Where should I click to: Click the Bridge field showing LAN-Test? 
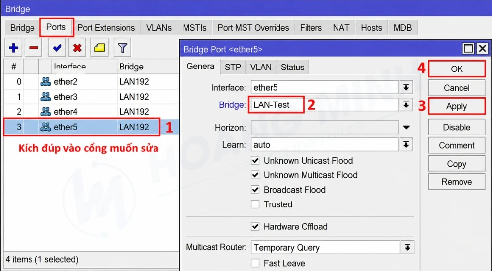click(325, 104)
